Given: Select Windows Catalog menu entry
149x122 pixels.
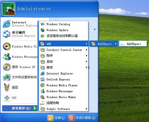Looking at the screenshot, I should coord(64,24).
